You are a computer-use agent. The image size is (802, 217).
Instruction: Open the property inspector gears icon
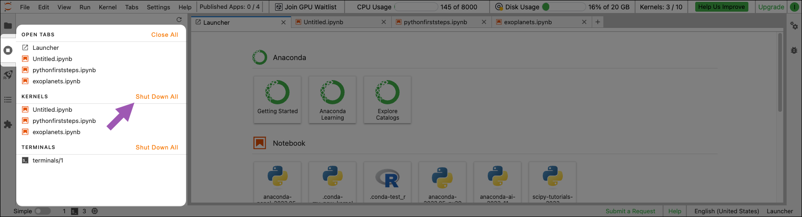(794, 26)
